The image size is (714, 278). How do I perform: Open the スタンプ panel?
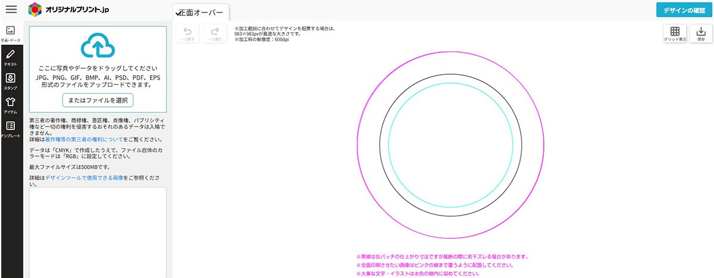pyautogui.click(x=11, y=82)
